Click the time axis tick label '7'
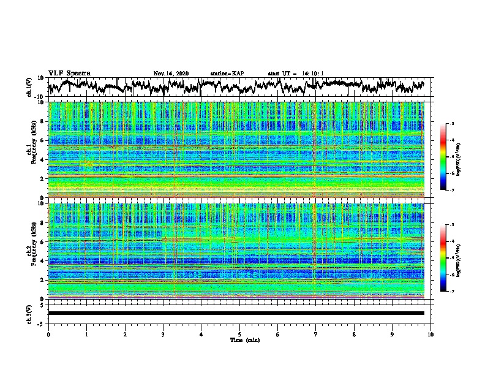Viewport: 485px width, 375px height. (316, 335)
